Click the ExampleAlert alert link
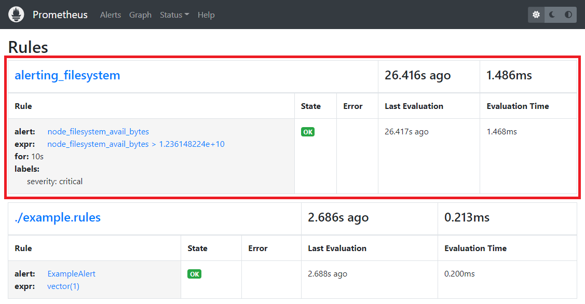 point(71,274)
